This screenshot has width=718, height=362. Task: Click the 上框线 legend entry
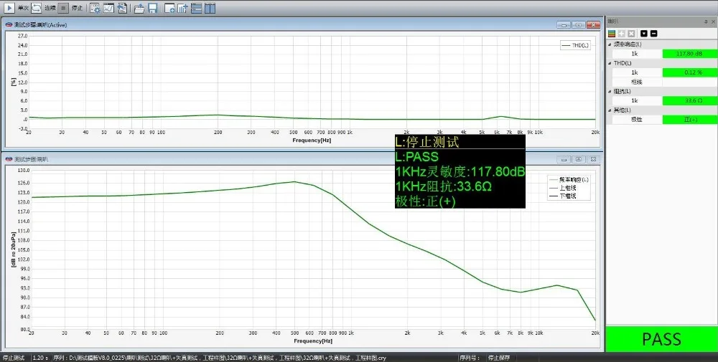(x=563, y=188)
